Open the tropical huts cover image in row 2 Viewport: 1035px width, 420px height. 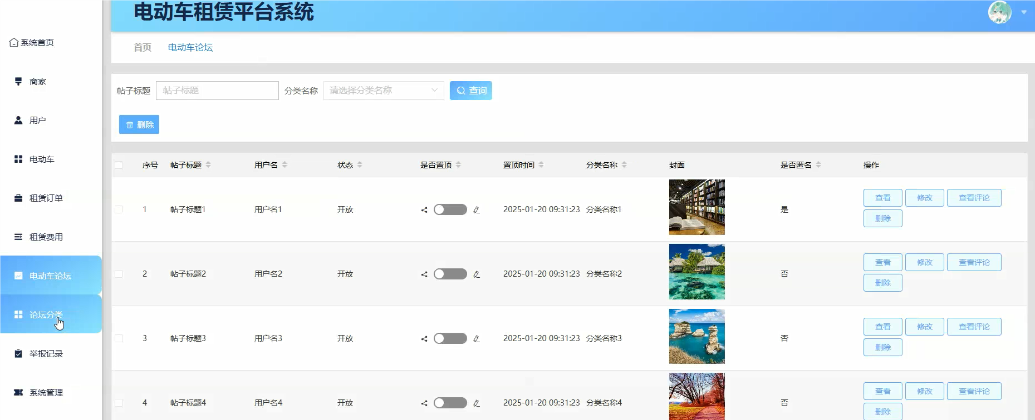coord(697,272)
